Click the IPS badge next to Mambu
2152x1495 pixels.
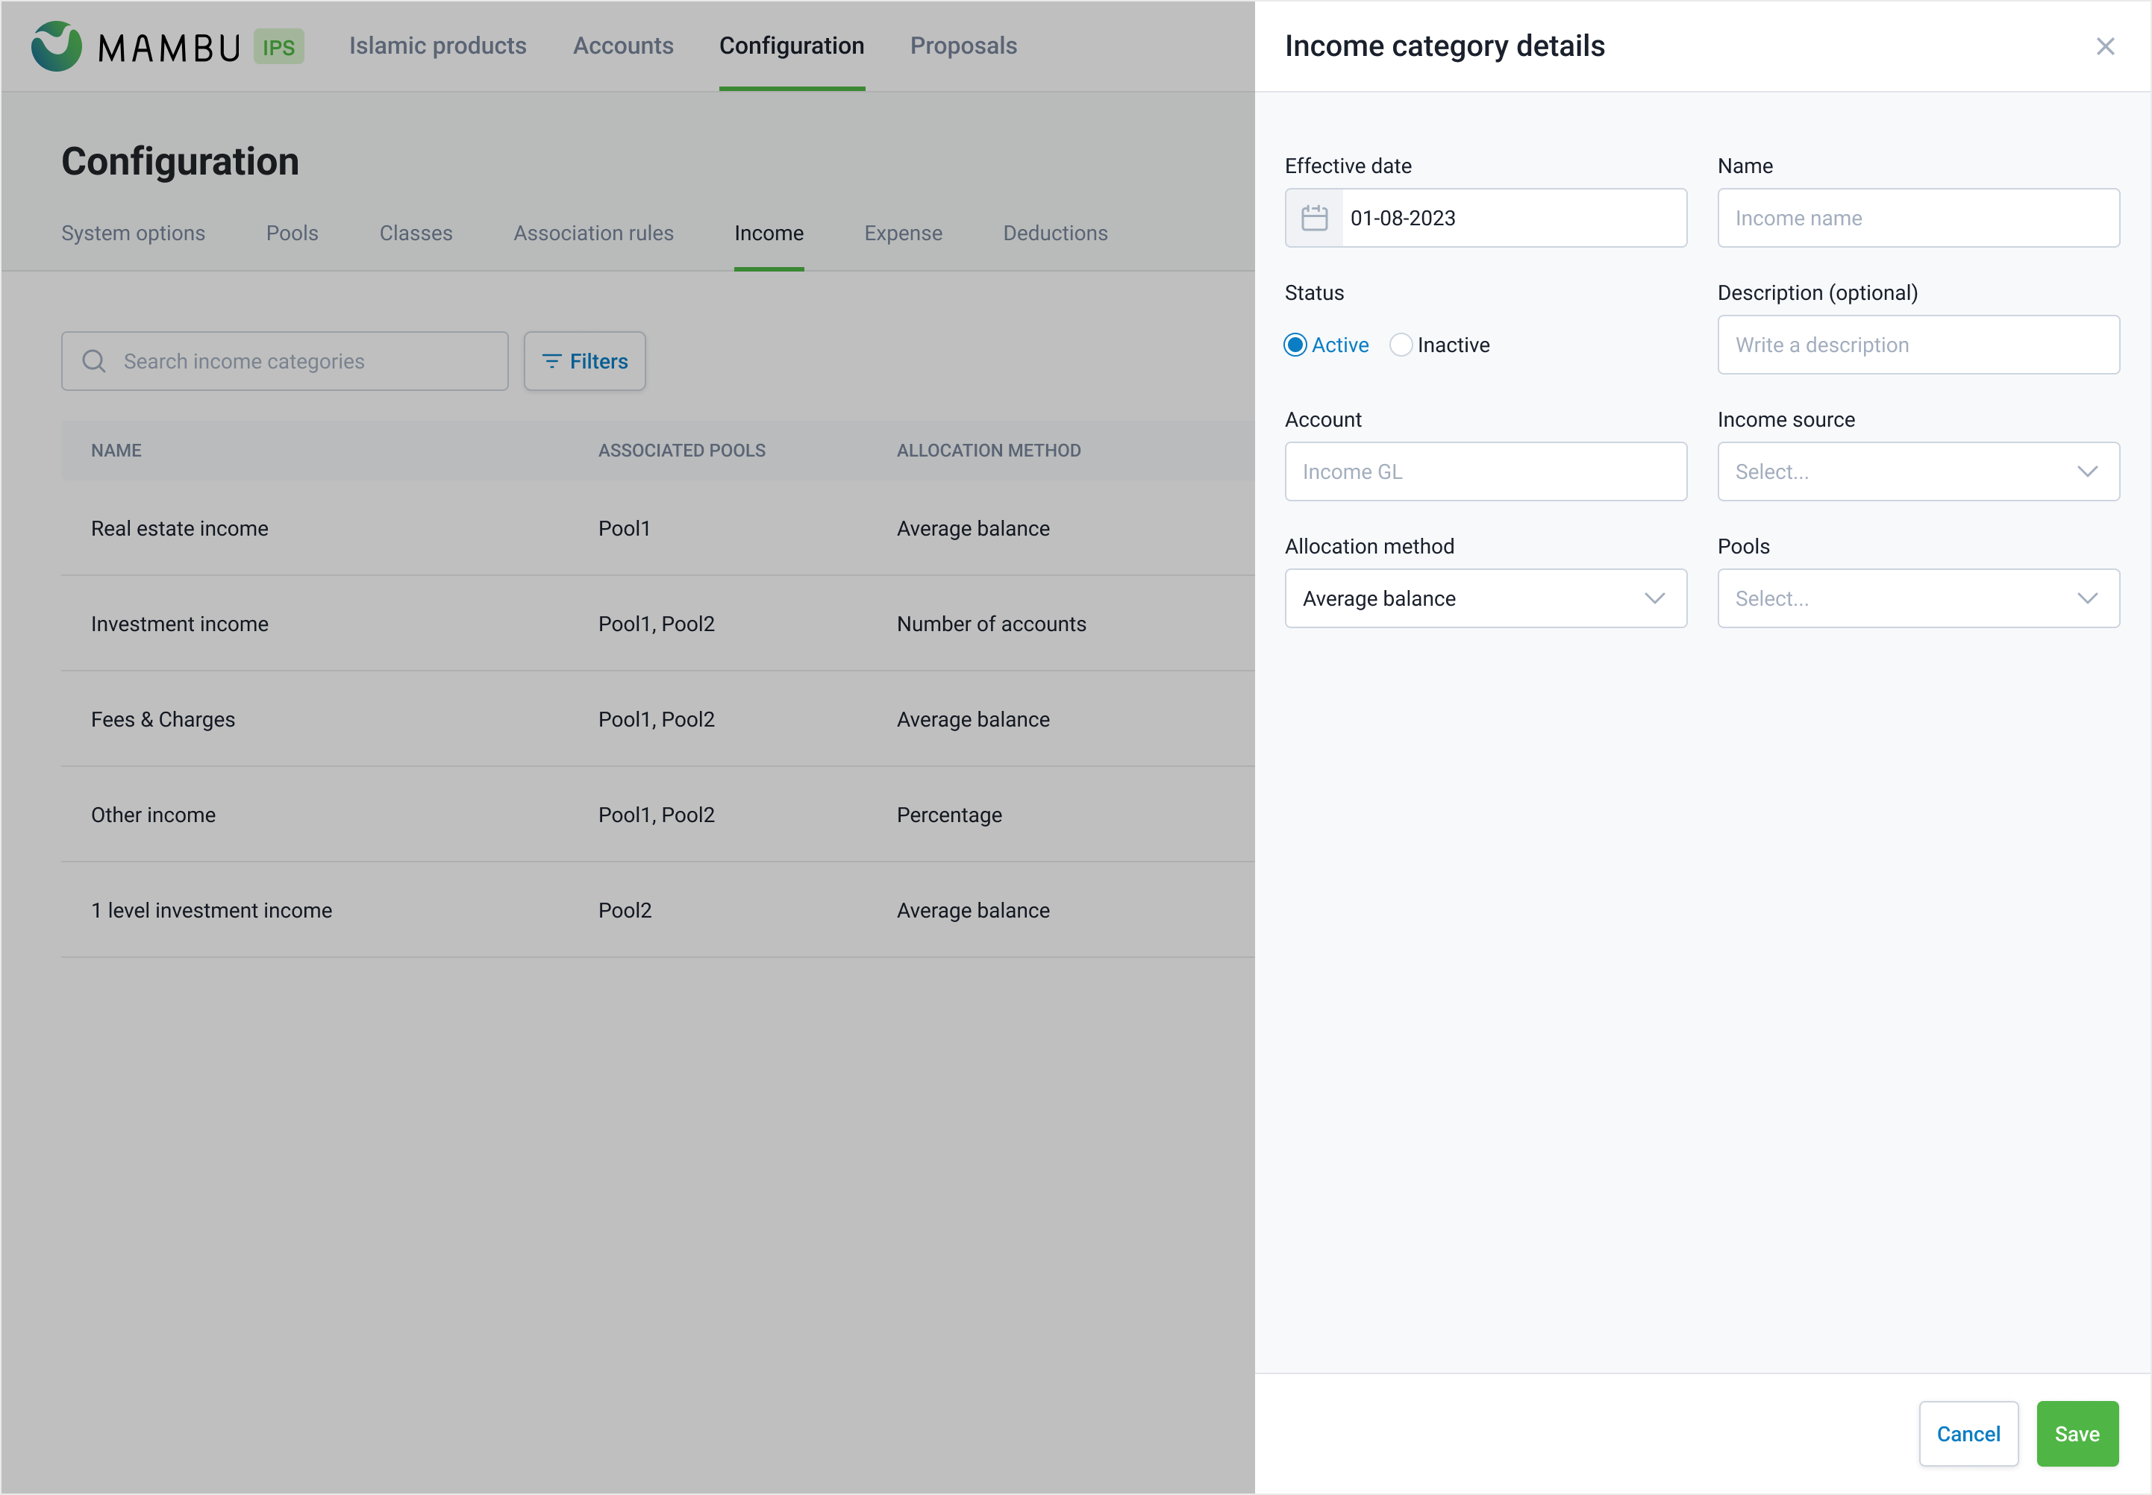click(278, 47)
